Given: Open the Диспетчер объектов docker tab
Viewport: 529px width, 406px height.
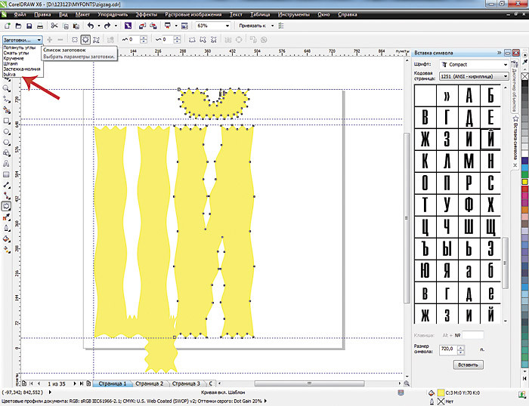Looking at the screenshot, I should (515, 87).
